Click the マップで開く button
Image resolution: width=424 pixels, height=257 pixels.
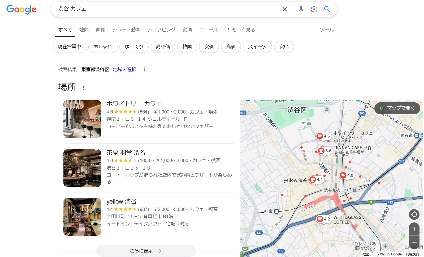(x=397, y=108)
